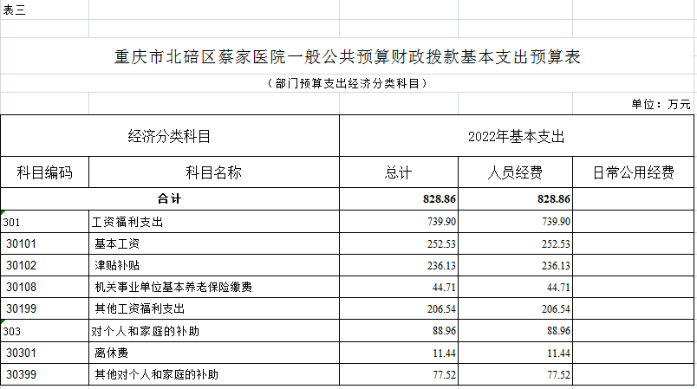Select cell 其他对个人和家庭的补助
697x389 pixels.
(x=214, y=374)
